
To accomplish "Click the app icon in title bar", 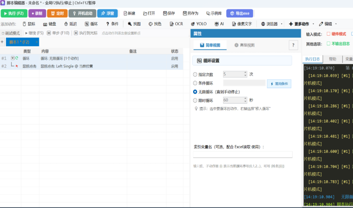I will 3,3.
